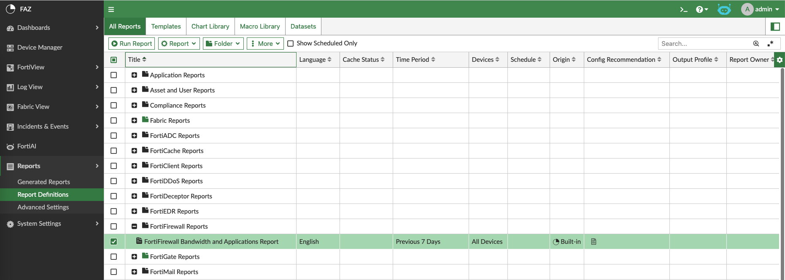Collapse the FortiFirewall Reports folder
This screenshot has width=785, height=280.
coord(134,227)
